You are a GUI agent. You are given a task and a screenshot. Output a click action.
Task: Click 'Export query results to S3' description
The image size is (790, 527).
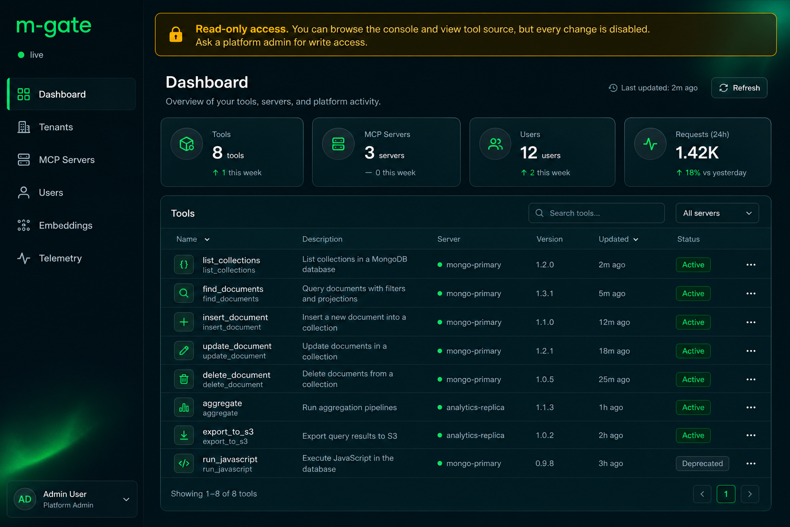(x=350, y=436)
